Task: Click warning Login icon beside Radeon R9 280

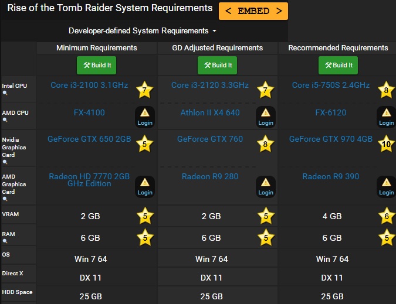Action: click(x=265, y=186)
